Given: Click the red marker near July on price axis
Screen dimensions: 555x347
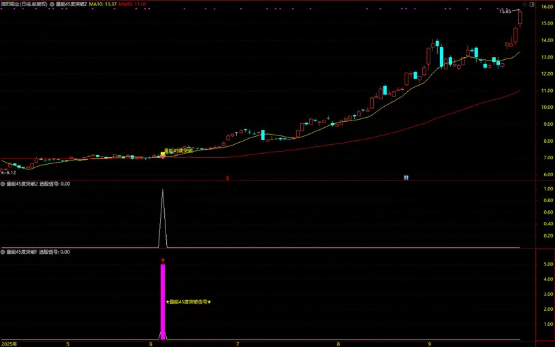Looking at the screenshot, I should [227, 178].
